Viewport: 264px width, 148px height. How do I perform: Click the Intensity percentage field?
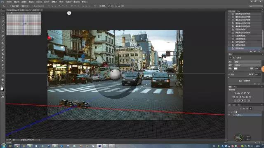pos(257,69)
